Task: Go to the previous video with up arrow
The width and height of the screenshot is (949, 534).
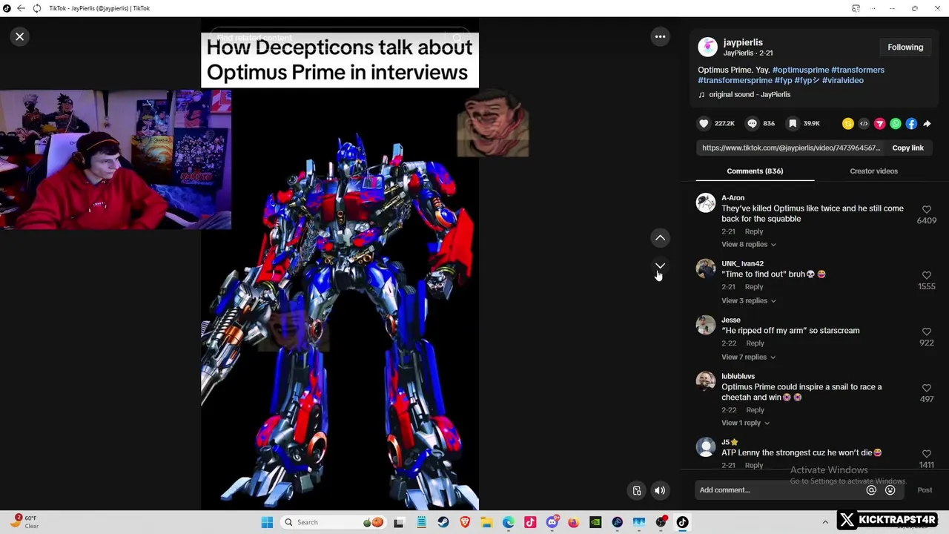Action: 660,238
